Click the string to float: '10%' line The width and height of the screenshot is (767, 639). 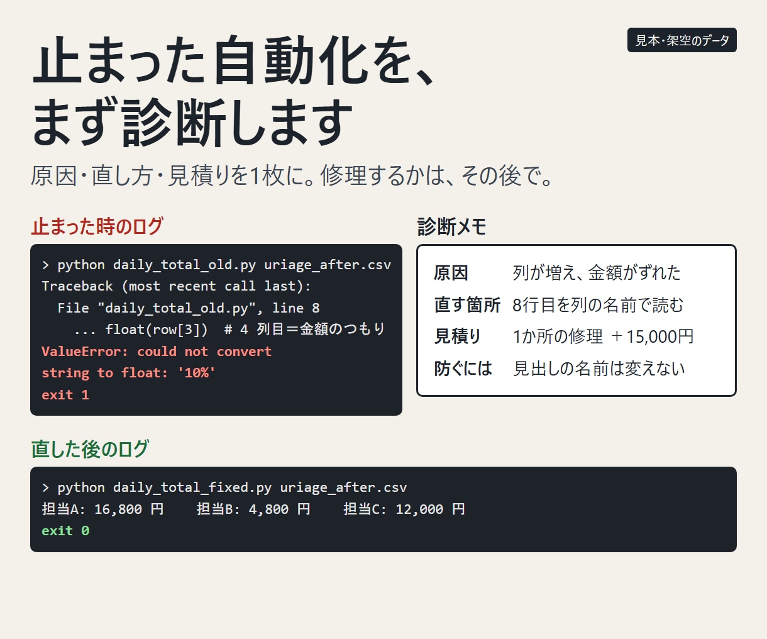(x=129, y=373)
